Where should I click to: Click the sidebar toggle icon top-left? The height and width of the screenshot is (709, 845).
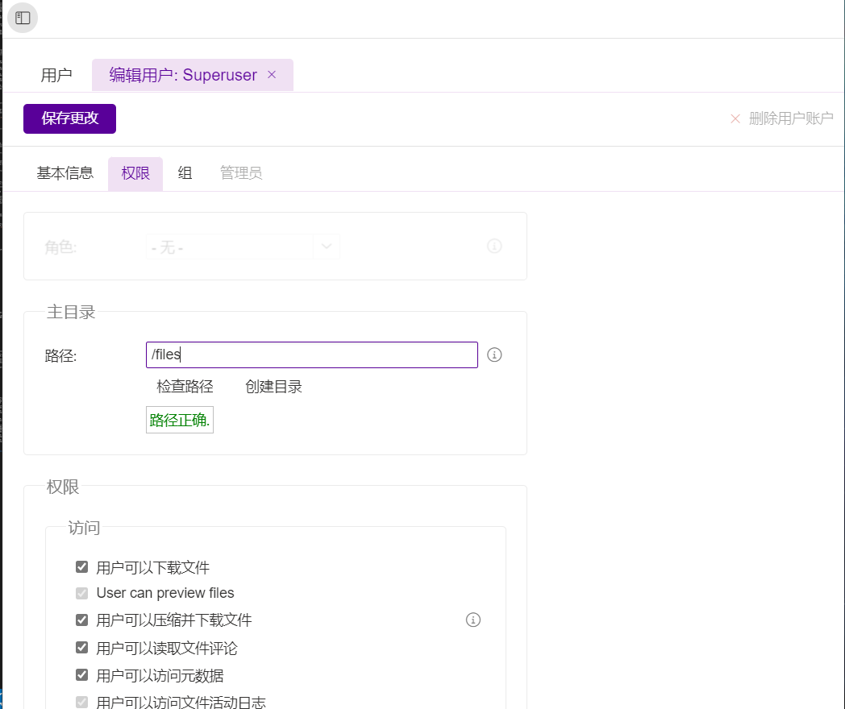tap(22, 18)
